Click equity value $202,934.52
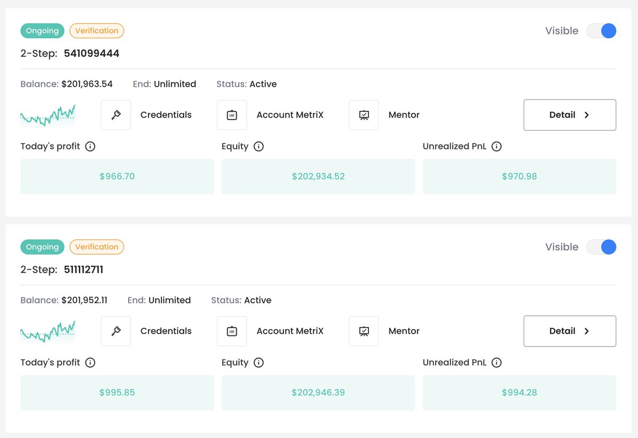638x438 pixels. pos(318,176)
